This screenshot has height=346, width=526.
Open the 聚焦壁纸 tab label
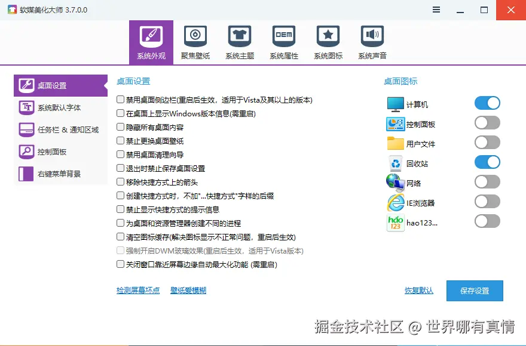pyautogui.click(x=195, y=56)
